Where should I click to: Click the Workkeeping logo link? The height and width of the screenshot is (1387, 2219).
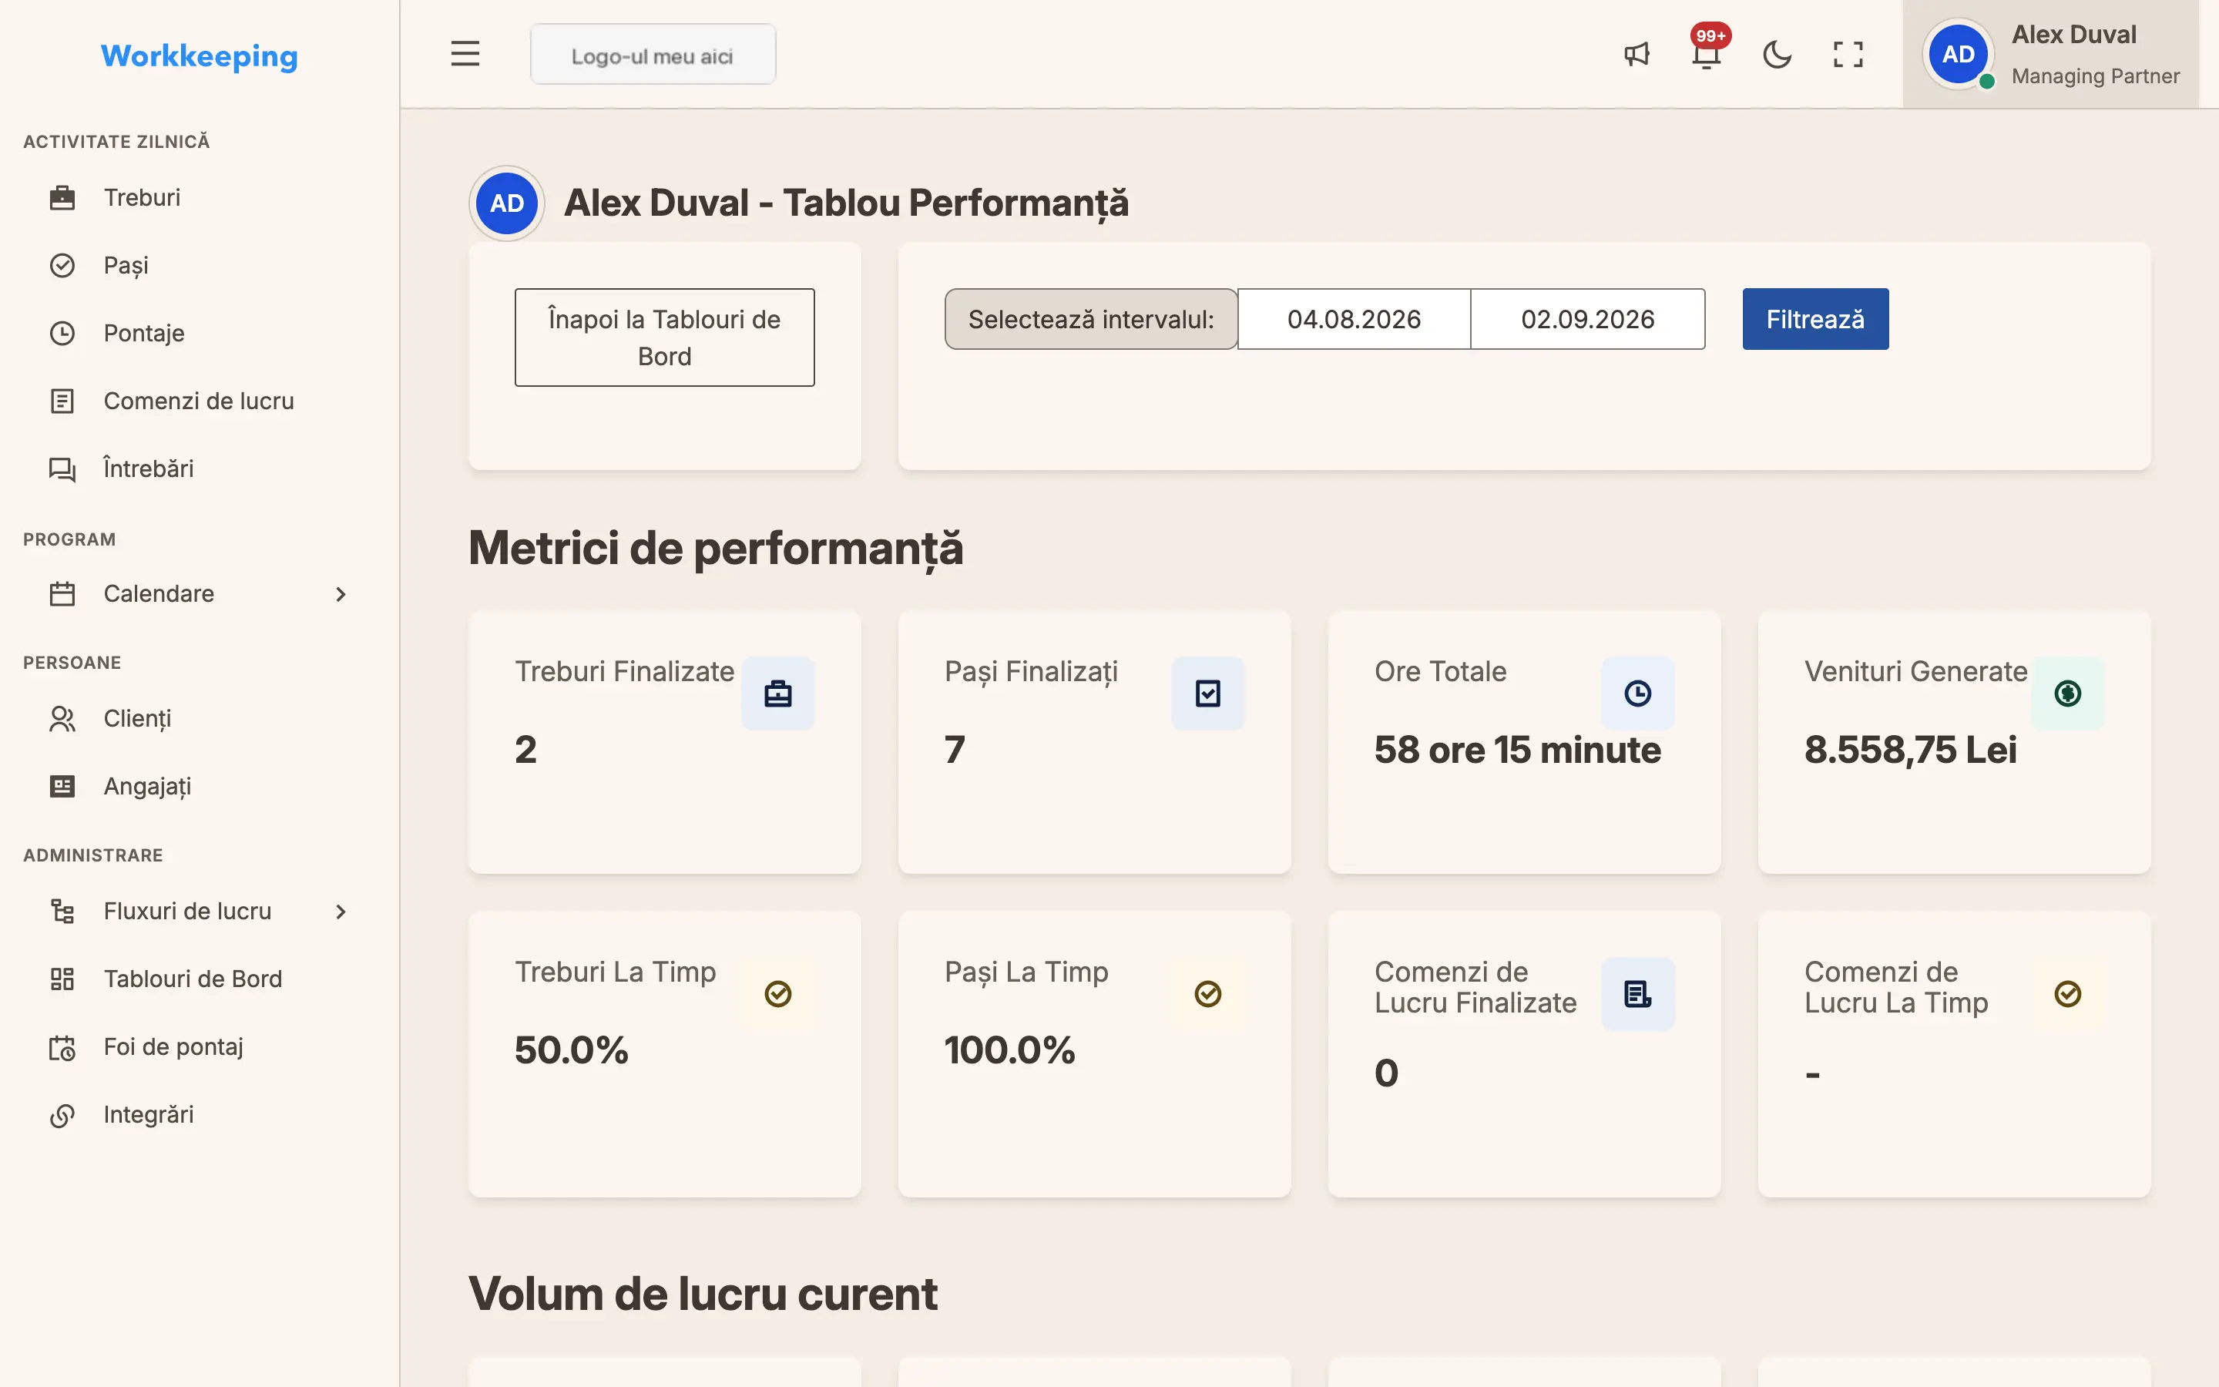(x=199, y=56)
